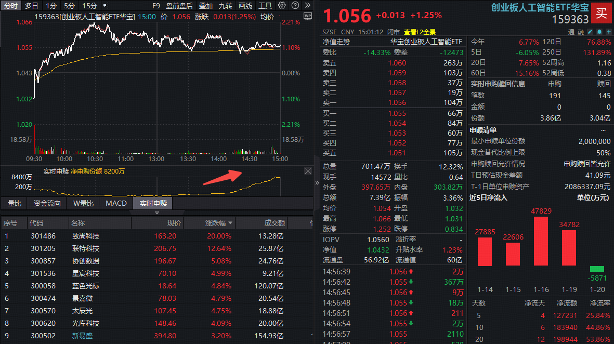Viewport: 614px width, 344px height.
Task: Click the 1-16 net inflow bar
Action: pyautogui.click(x=541, y=241)
